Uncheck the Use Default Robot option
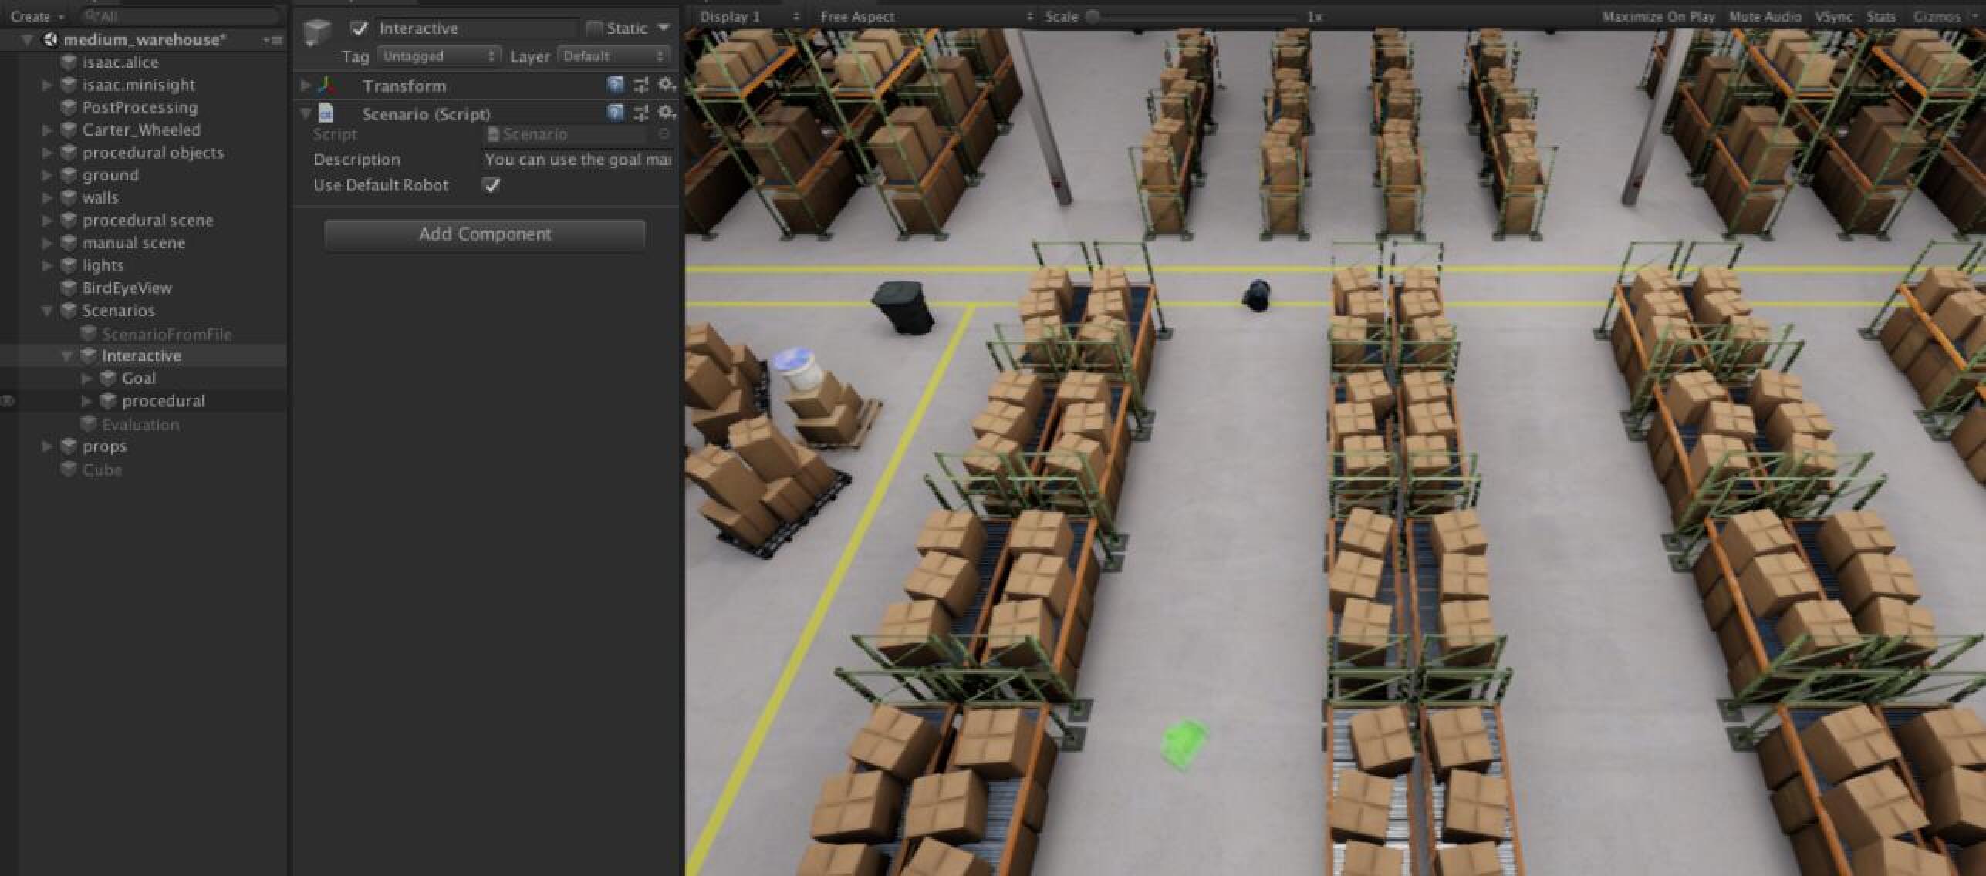 pyautogui.click(x=491, y=185)
